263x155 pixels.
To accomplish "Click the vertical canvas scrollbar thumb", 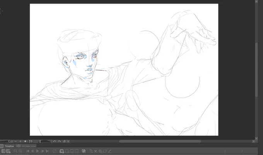I will click(x=256, y=70).
